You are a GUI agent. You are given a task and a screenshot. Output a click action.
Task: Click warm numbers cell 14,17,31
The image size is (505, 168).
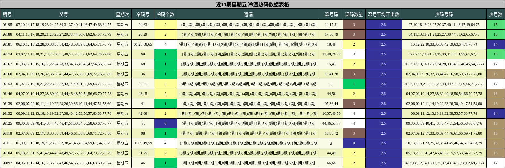coord(331,25)
